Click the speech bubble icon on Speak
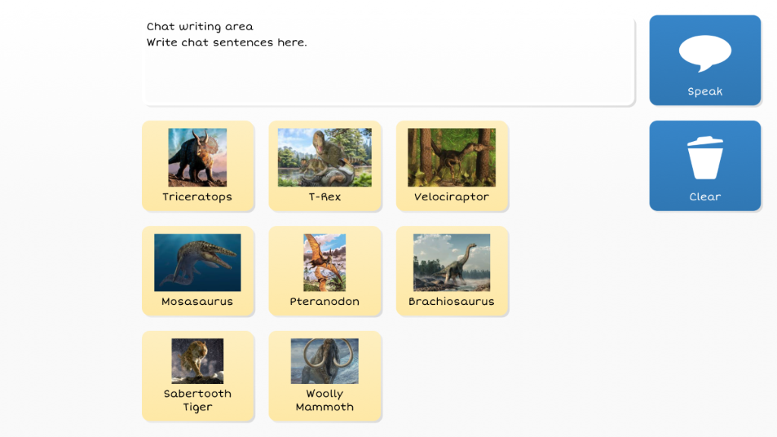Viewport: 777px width, 437px height. point(705,53)
